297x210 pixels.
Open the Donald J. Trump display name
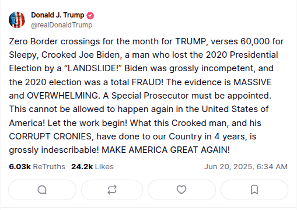pos(58,15)
